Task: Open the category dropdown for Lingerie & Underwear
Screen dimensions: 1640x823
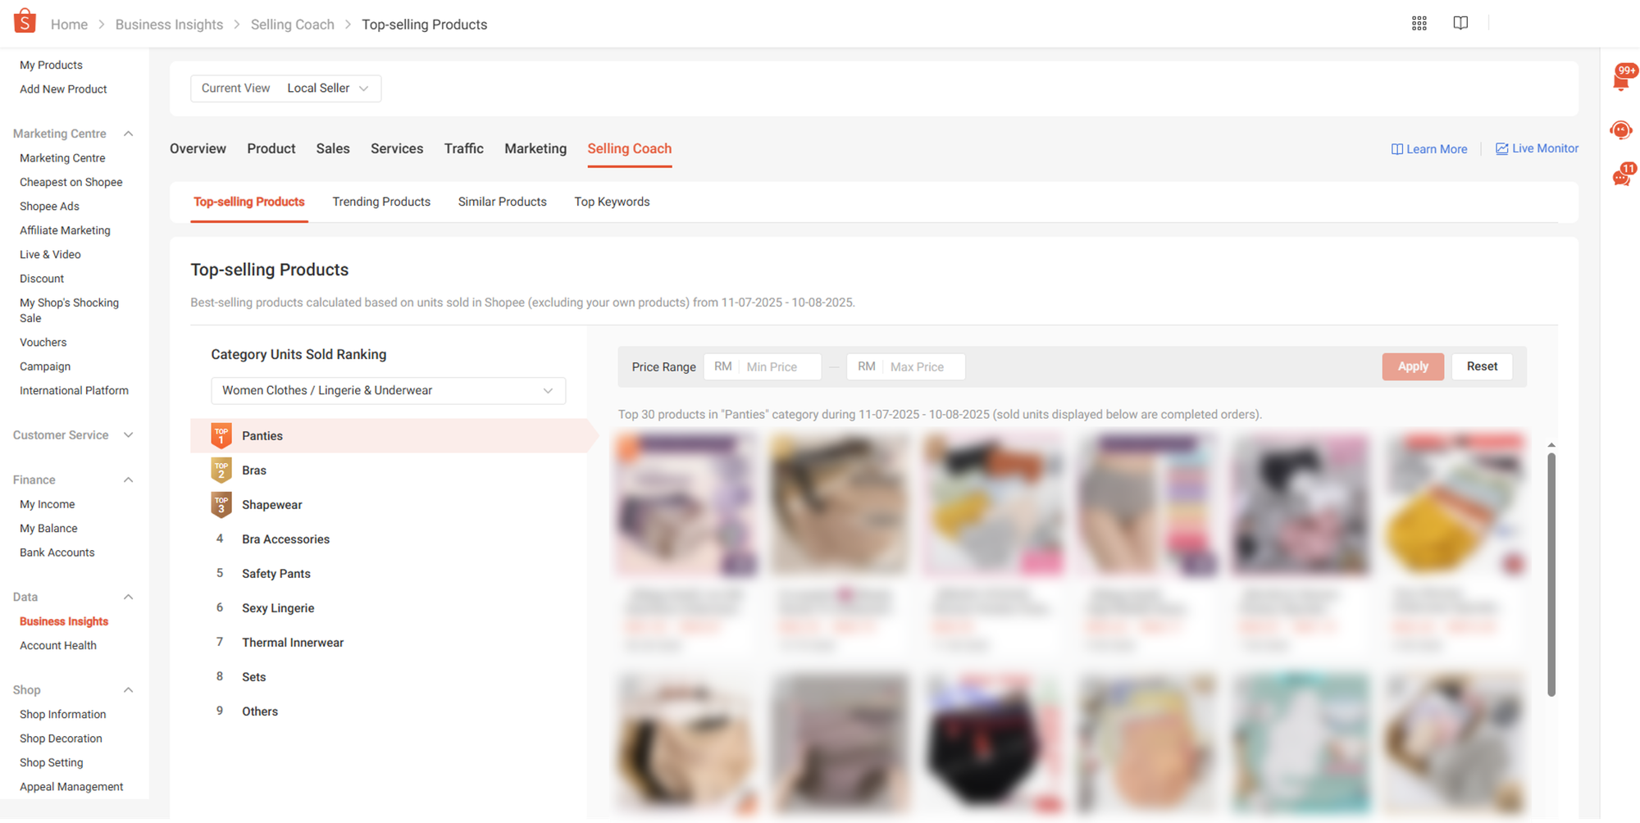Action: pyautogui.click(x=388, y=391)
